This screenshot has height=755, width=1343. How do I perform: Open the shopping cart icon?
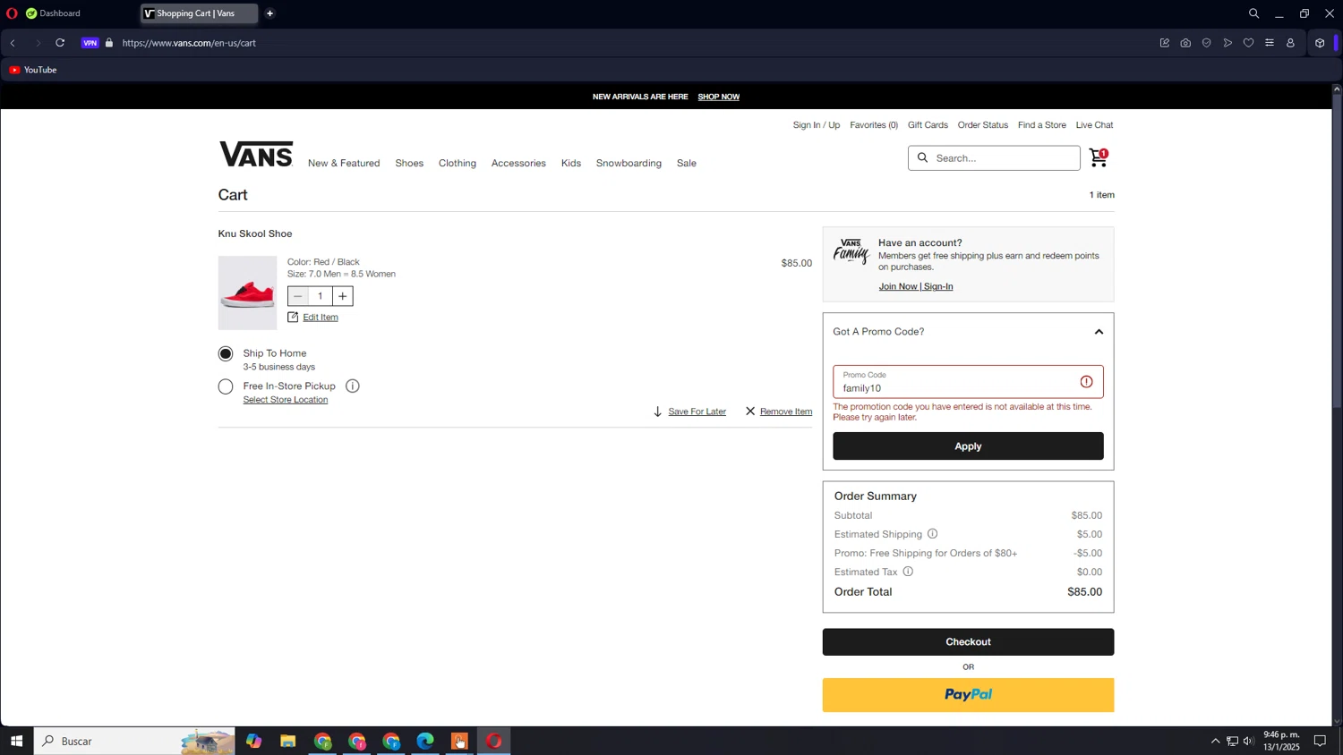click(1099, 157)
